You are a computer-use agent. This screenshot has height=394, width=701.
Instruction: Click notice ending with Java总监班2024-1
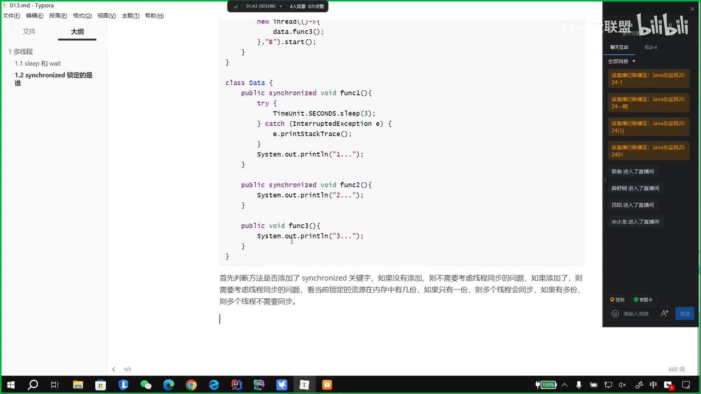coord(648,79)
